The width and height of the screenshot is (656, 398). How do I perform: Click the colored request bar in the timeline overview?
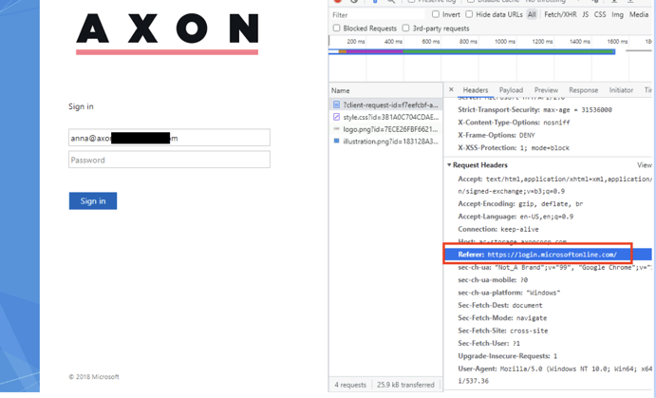point(472,51)
